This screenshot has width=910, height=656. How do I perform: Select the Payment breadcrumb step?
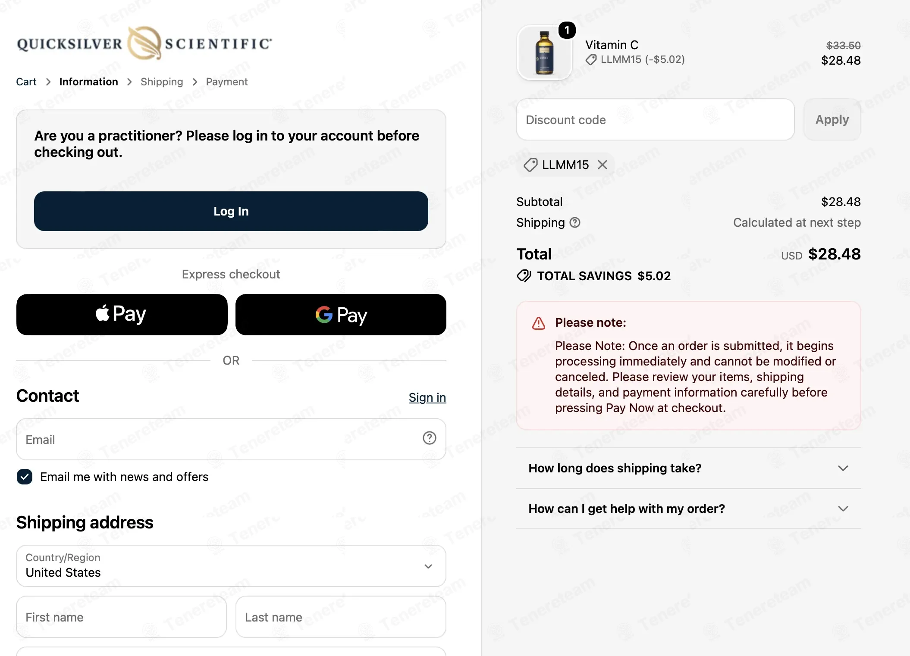[x=227, y=82]
